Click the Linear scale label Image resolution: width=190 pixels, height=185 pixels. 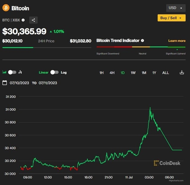pos(43,73)
